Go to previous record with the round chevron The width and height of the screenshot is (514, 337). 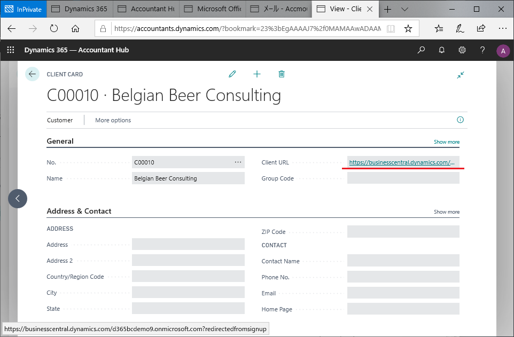[x=18, y=199]
